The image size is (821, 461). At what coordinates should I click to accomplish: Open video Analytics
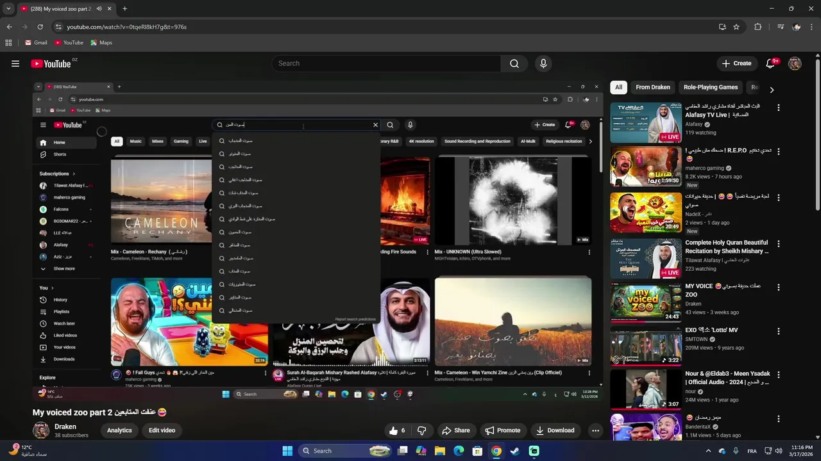click(119, 430)
